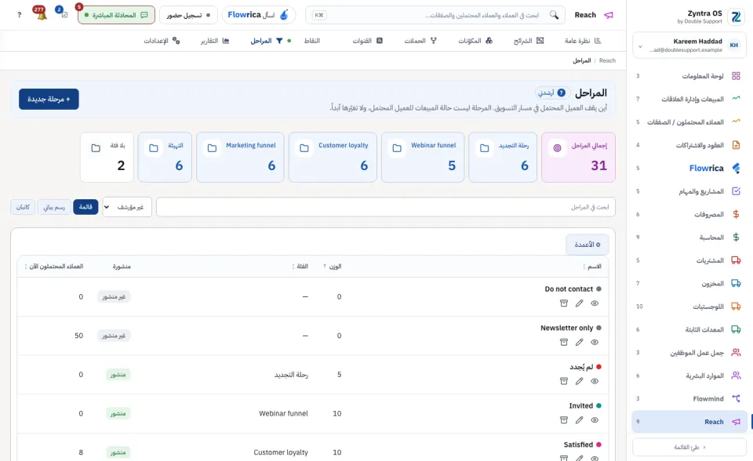Switch to رسم بياني chart view
This screenshot has height=461, width=753.
[54, 207]
